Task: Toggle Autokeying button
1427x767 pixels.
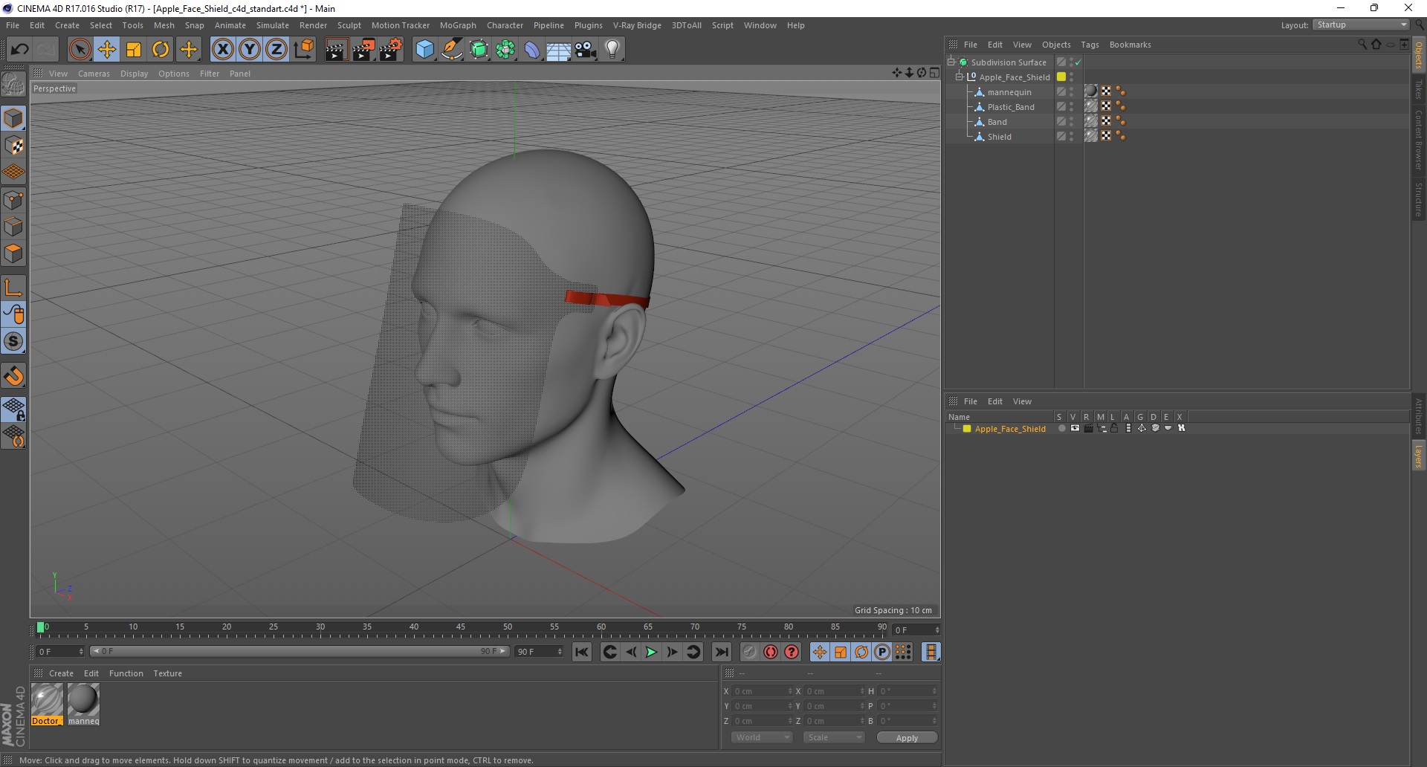Action: (x=771, y=652)
